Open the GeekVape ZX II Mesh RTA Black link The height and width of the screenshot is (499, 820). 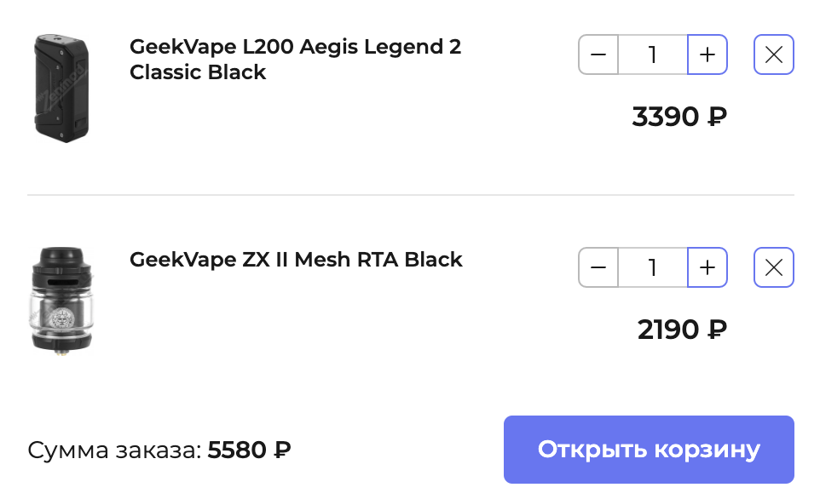click(296, 260)
